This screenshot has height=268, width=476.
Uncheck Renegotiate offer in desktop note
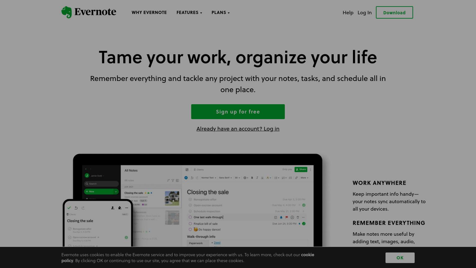coord(190,199)
